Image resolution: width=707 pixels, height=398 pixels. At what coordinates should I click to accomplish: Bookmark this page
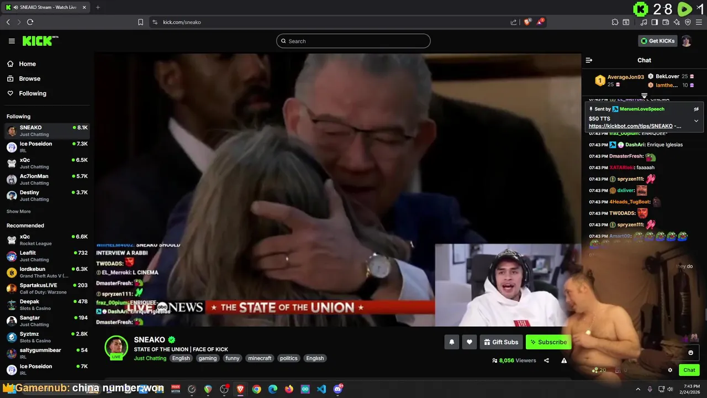140,22
